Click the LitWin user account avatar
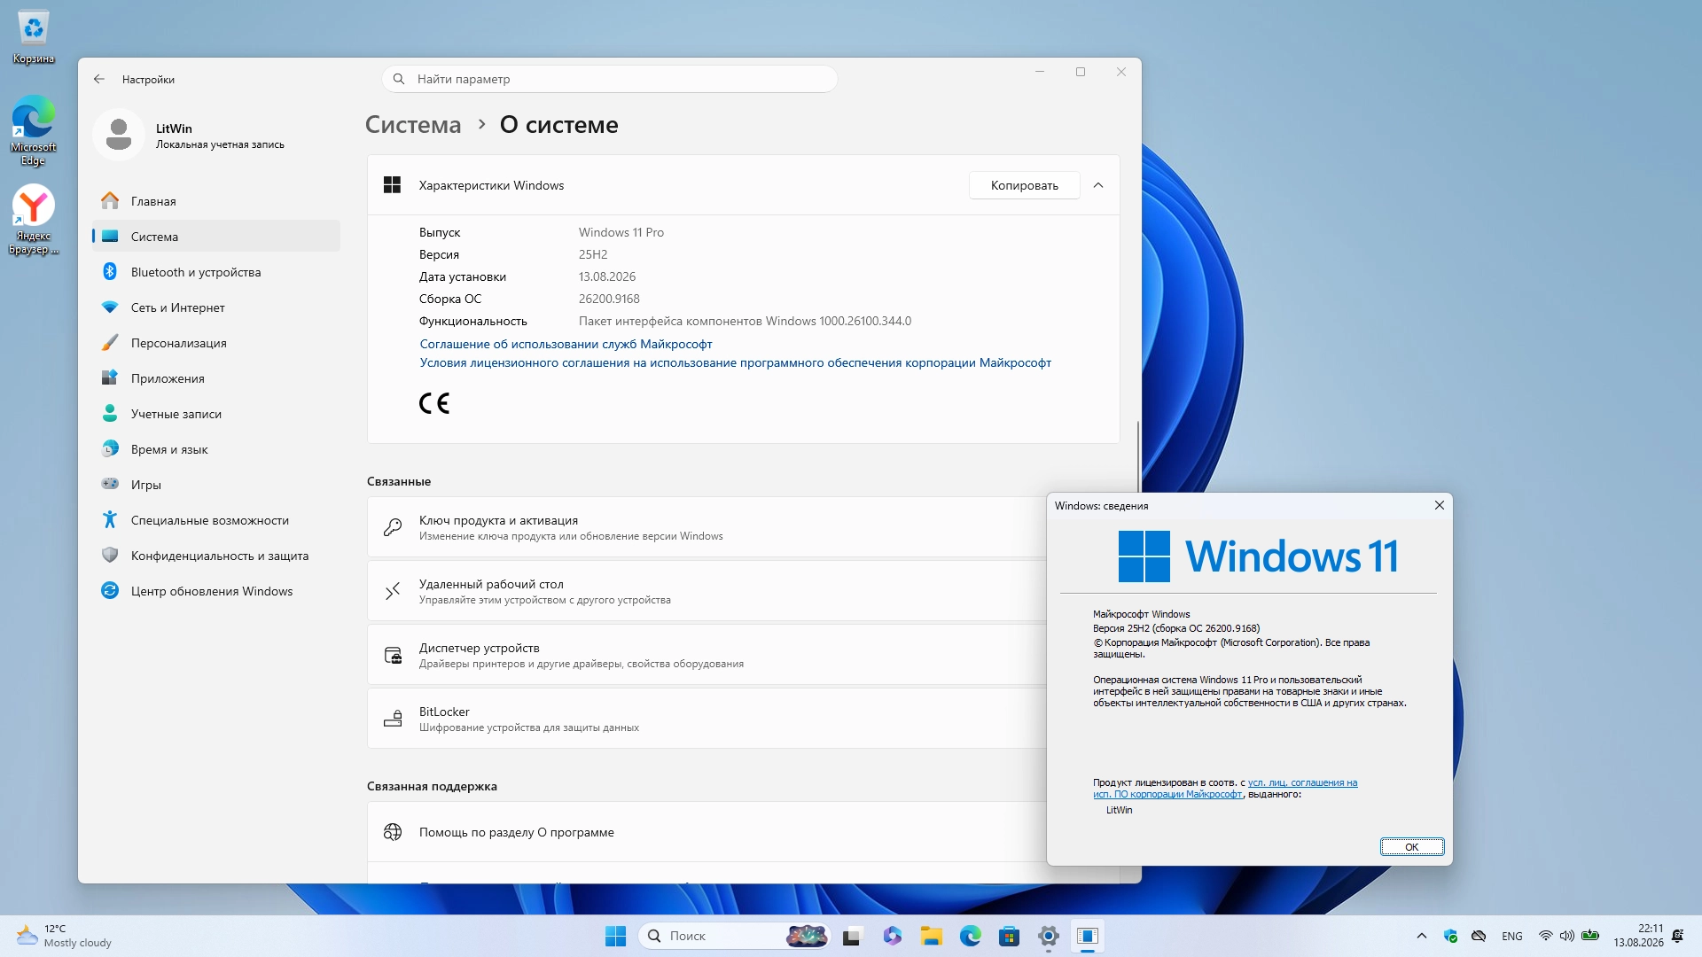The width and height of the screenshot is (1702, 957). (119, 135)
